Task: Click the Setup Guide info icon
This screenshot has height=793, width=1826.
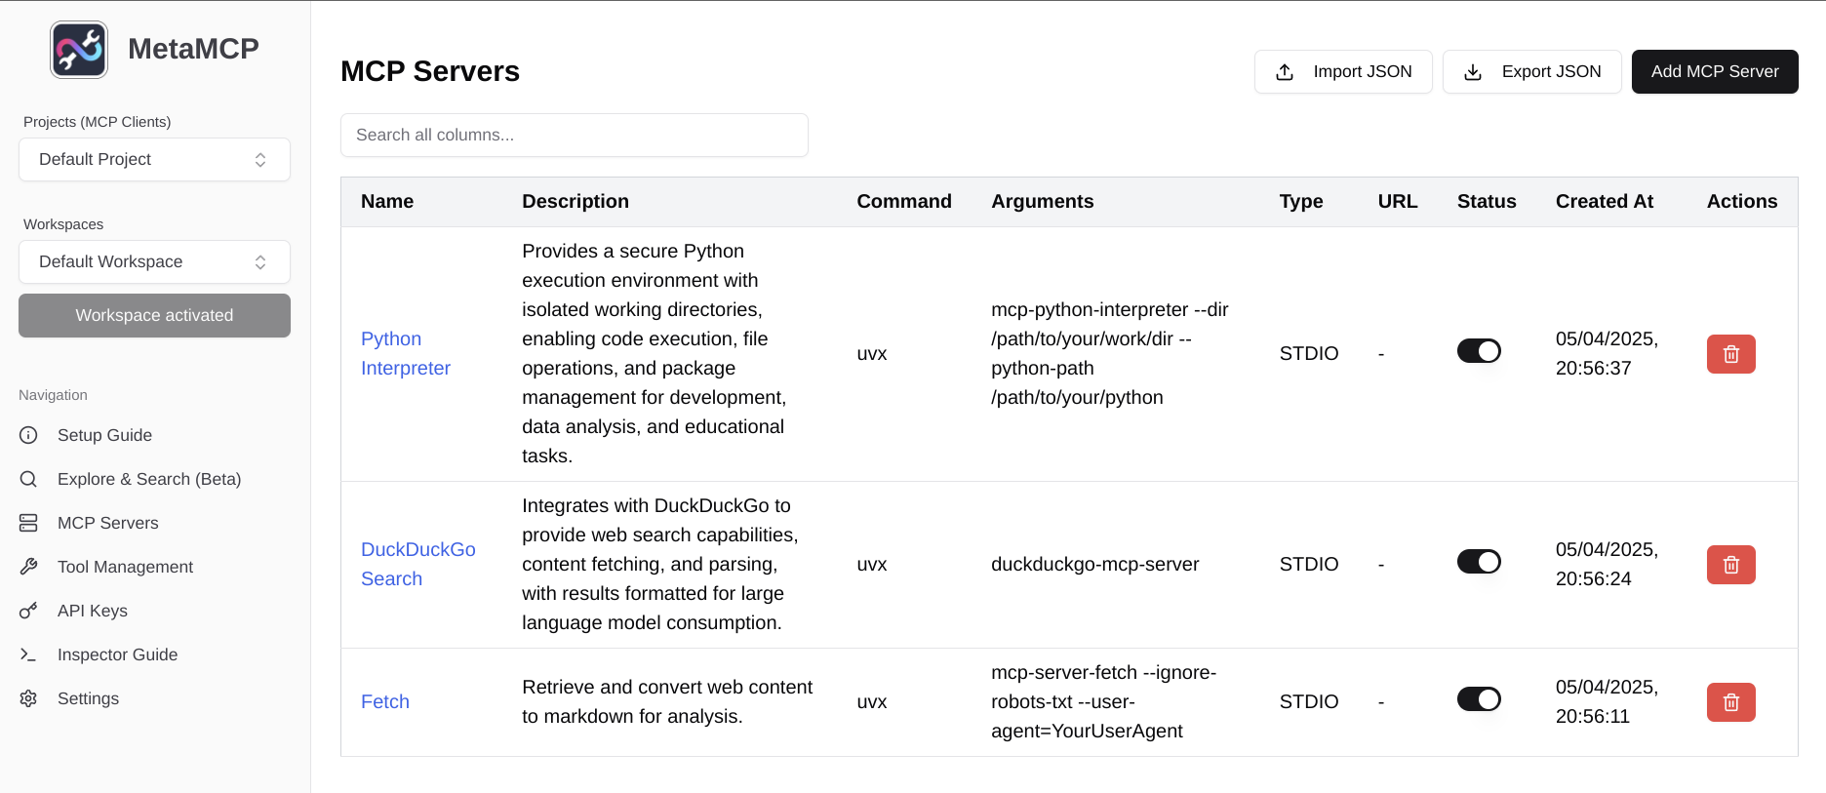Action: 28,435
